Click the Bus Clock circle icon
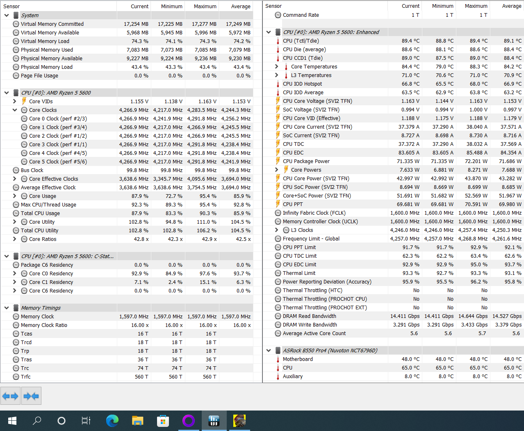Screen dimensions: 524x431 [x=16, y=170]
